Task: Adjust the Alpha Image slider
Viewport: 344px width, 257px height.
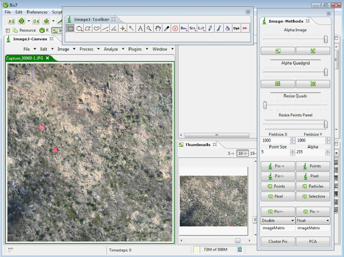Action: [326, 39]
